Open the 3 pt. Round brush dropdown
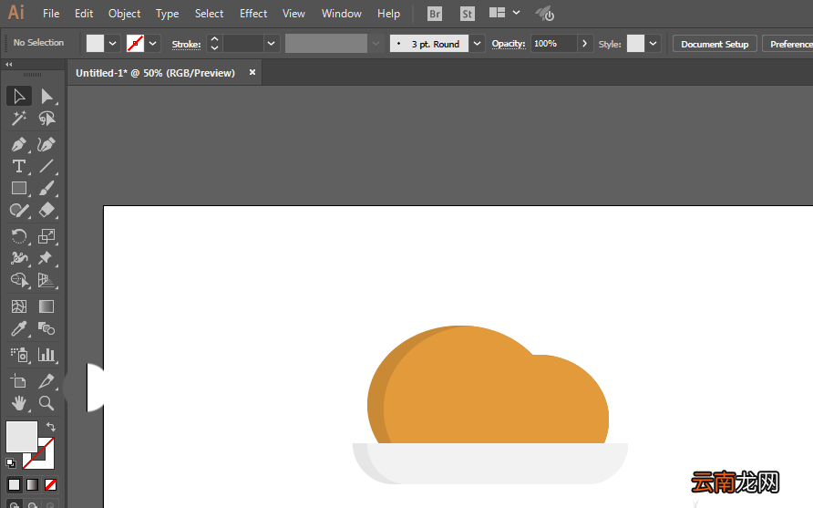Viewport: 813px width, 508px height. click(477, 44)
